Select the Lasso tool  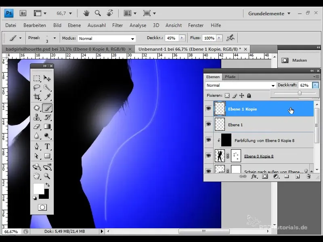37,88
